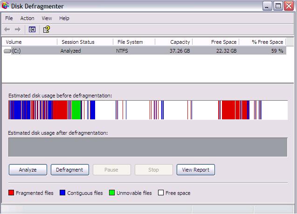Sort list by Capacity column header
The width and height of the screenshot is (297, 214).
[x=173, y=42]
